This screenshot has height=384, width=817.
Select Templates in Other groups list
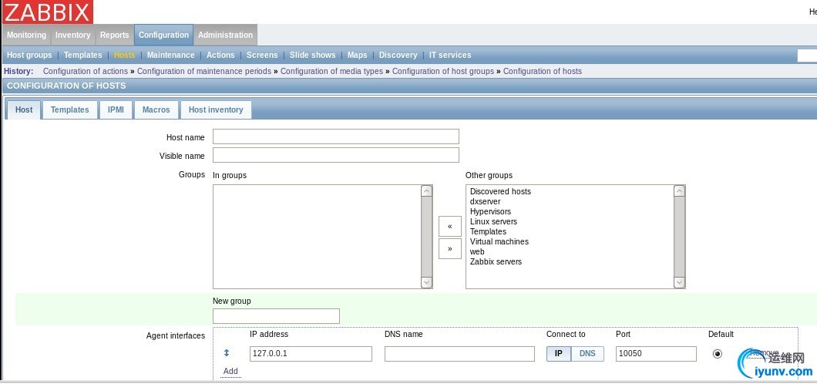(x=488, y=231)
